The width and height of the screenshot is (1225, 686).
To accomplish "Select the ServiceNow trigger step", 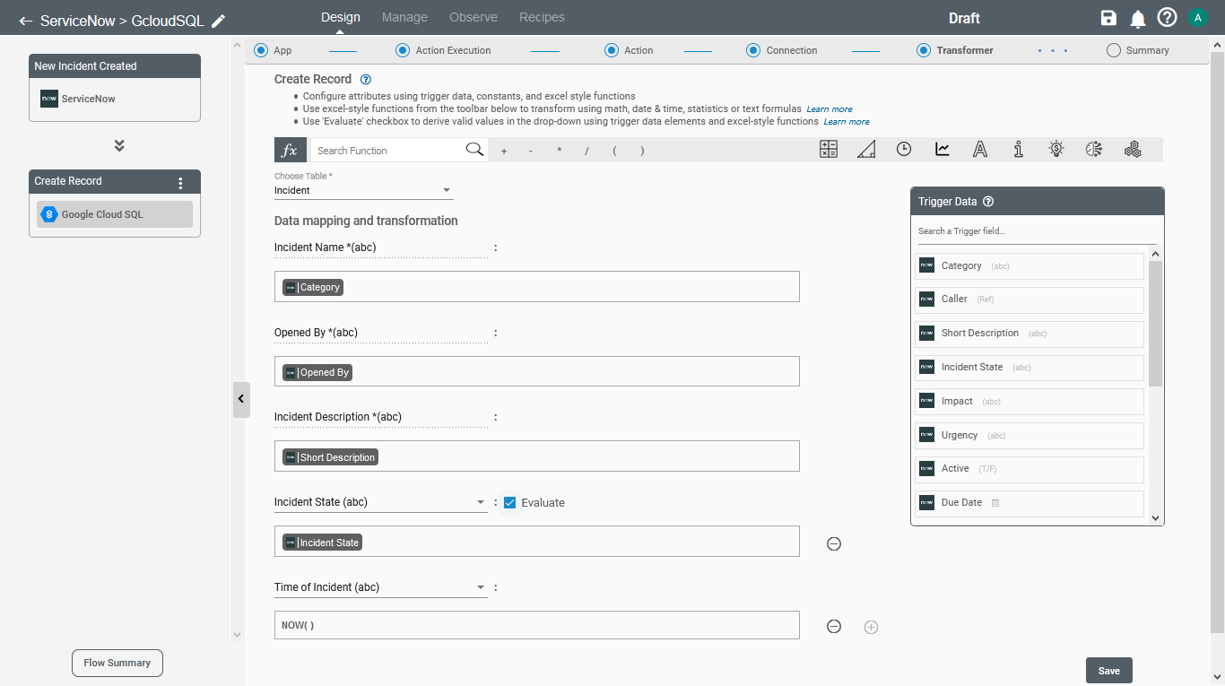I will [x=115, y=99].
